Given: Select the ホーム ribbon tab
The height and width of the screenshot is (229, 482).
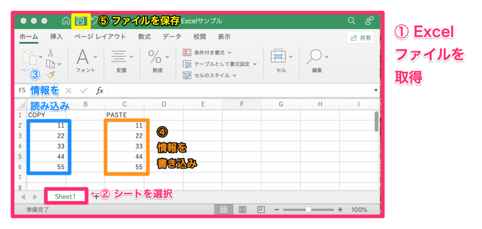Looking at the screenshot, I should (x=29, y=37).
